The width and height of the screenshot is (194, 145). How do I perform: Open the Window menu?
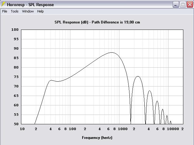tap(28, 11)
